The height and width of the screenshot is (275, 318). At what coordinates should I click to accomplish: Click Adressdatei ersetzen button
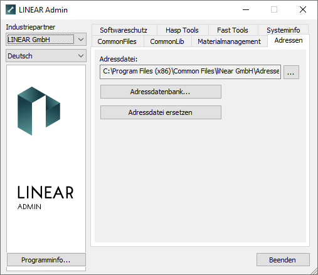coord(161,112)
